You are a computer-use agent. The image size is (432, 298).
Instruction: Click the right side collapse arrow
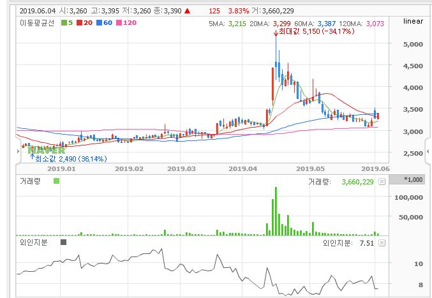click(428, 151)
